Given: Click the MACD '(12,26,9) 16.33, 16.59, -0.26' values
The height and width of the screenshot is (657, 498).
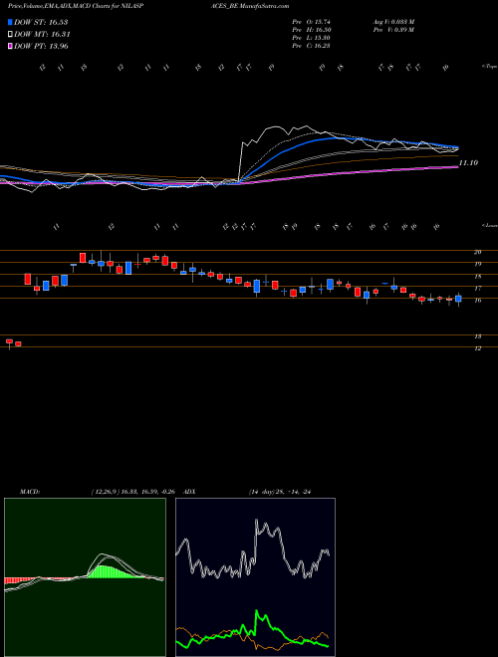Looking at the screenshot, I should coord(134,492).
